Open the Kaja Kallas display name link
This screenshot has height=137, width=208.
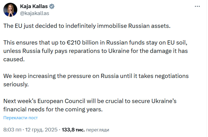click(x=34, y=6)
